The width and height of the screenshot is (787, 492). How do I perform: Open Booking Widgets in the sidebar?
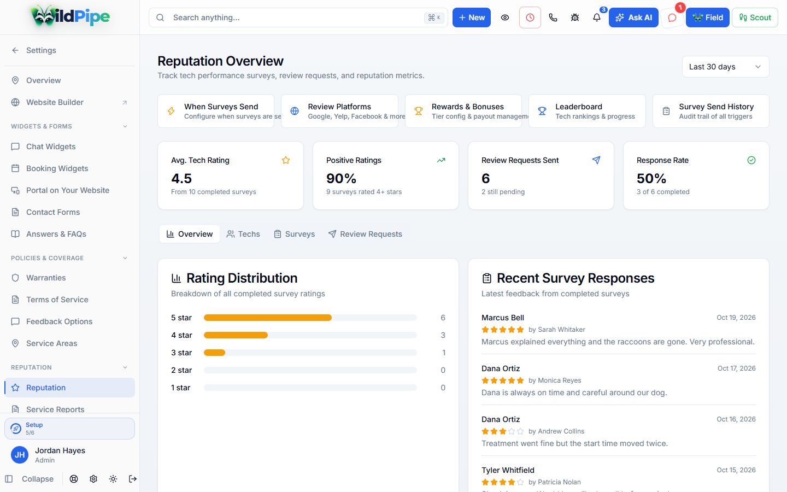click(x=69, y=168)
